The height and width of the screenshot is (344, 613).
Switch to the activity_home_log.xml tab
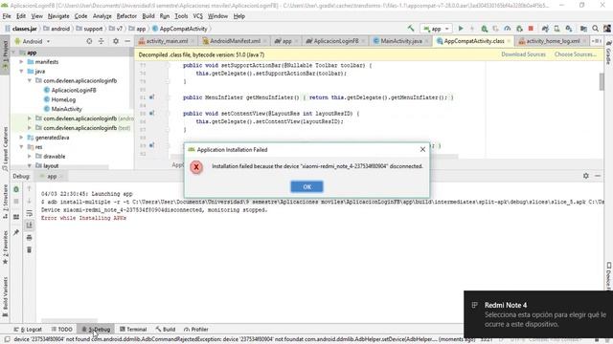coord(553,41)
